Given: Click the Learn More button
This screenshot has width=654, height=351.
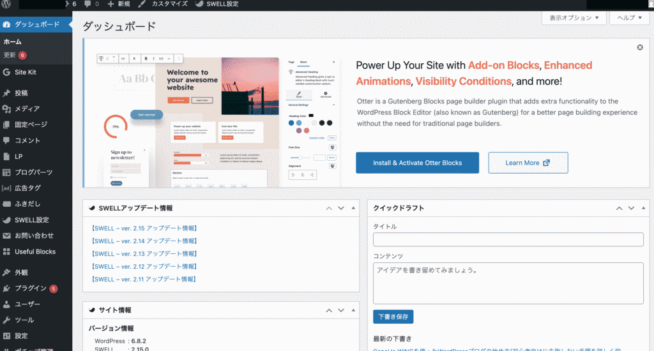Looking at the screenshot, I should coord(528,163).
